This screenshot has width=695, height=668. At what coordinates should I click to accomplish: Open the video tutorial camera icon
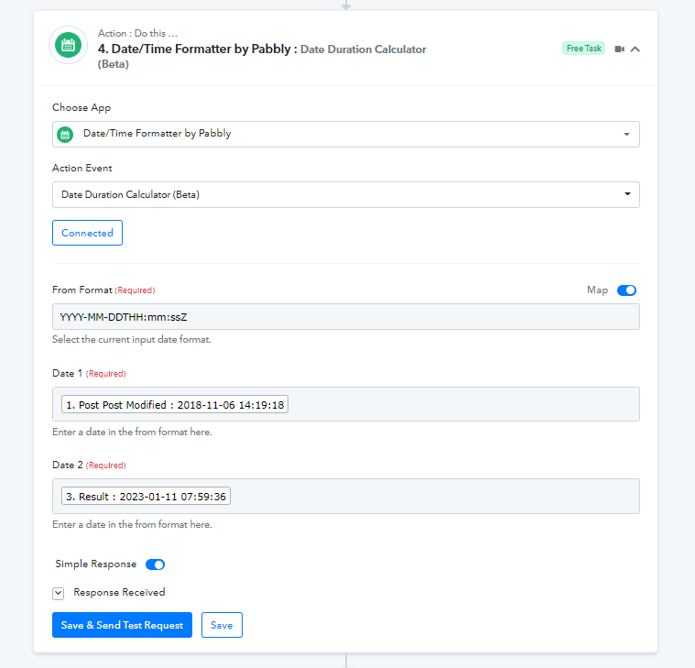coord(620,49)
